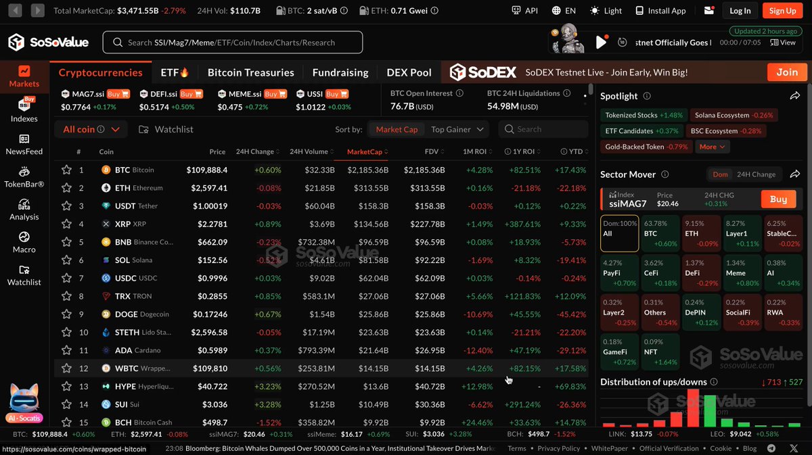Click the info icon next to Spotlight
Screen dimensions: 812x455
(647, 97)
